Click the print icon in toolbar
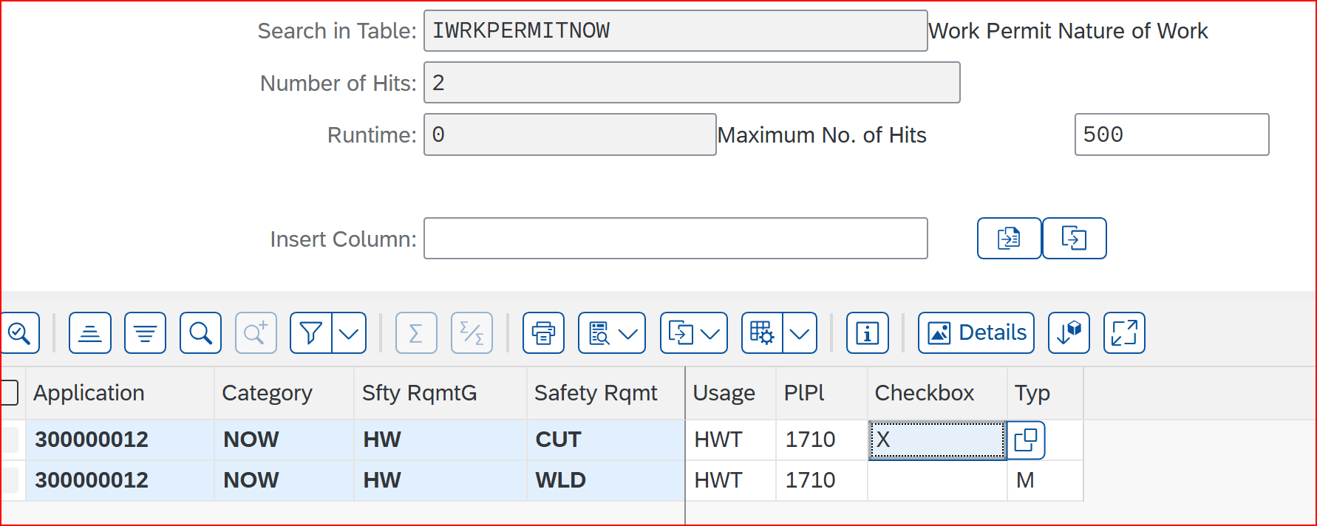The image size is (1317, 526). click(x=543, y=333)
